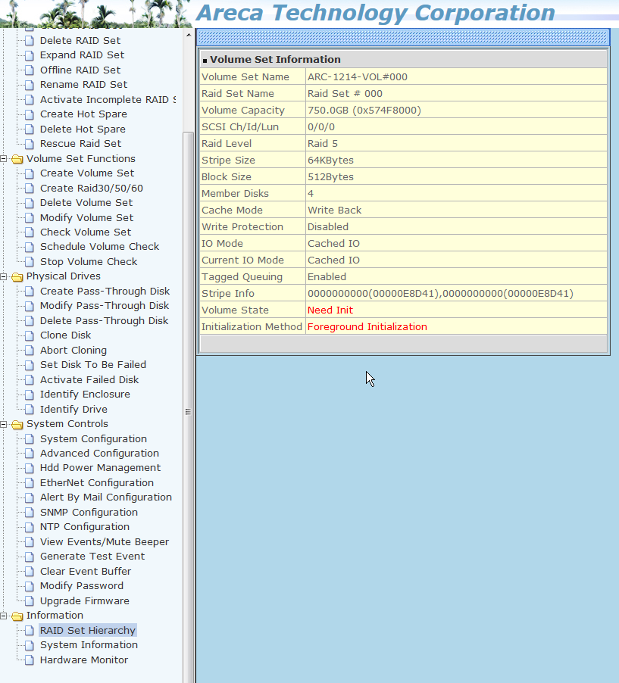Screen dimensions: 619x683
Task: Collapse the Physical Drives tree node
Action: (x=4, y=276)
